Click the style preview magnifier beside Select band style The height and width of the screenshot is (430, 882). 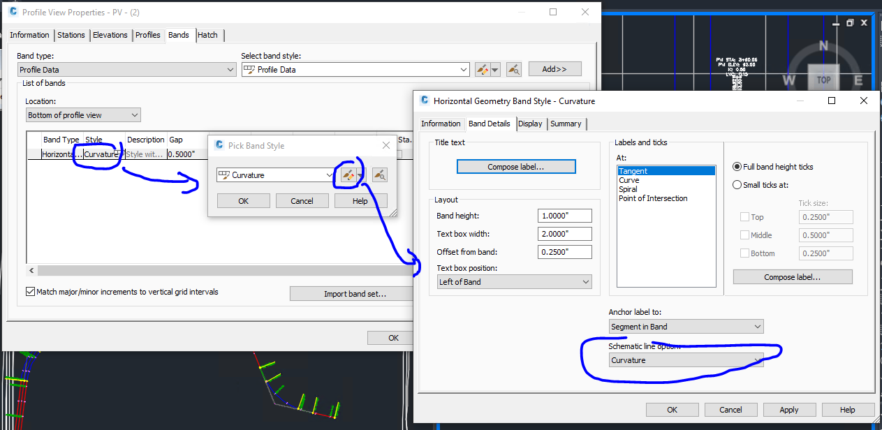[513, 69]
